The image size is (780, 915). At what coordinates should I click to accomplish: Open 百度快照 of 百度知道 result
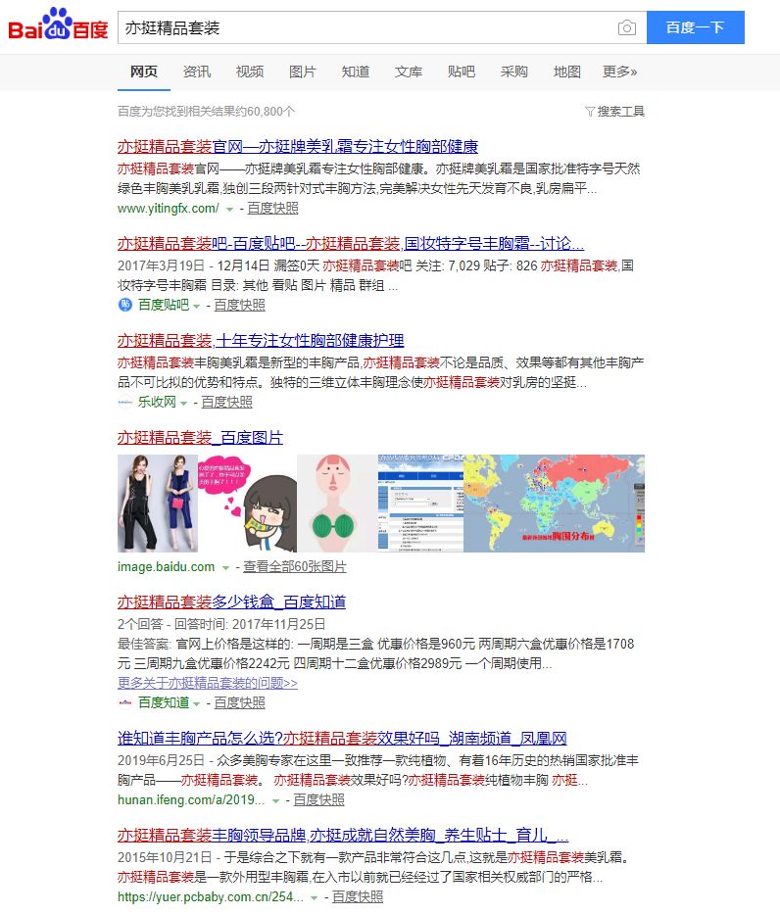coord(239,702)
